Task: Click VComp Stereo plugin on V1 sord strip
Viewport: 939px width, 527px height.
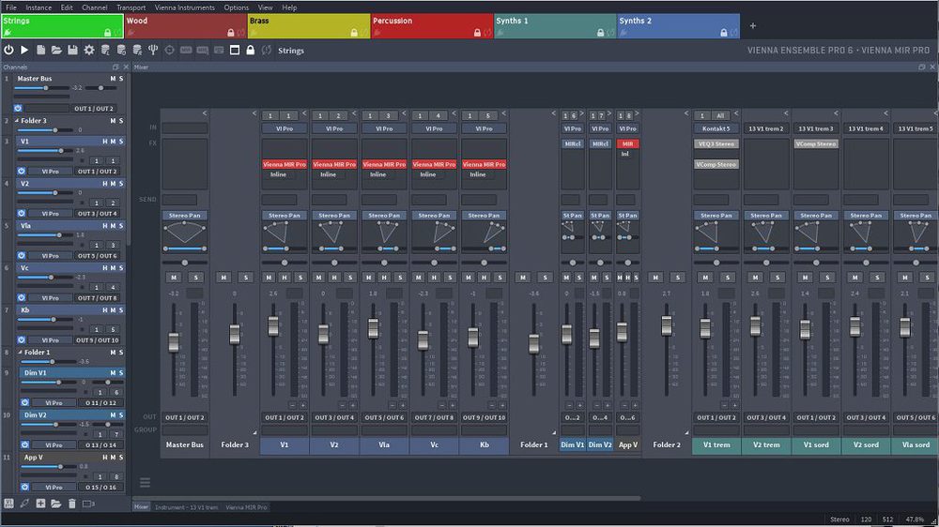Action: 816,143
